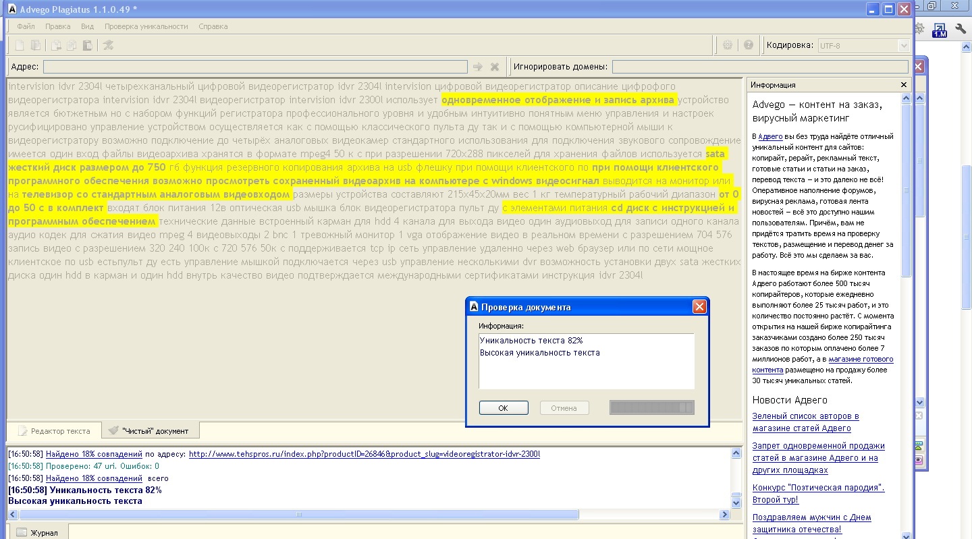Screen dimensions: 972x539
Task: Click the log horizontal scrollbar thumb
Action: [298, 515]
